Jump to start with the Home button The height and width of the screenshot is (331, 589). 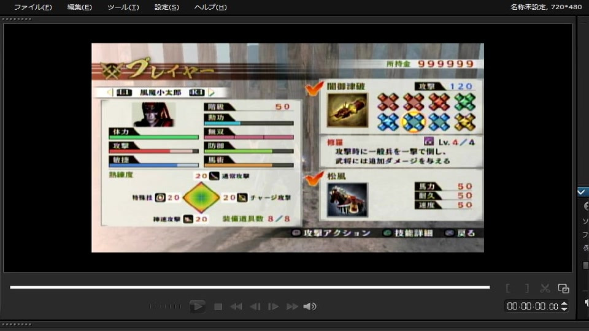pos(236,306)
